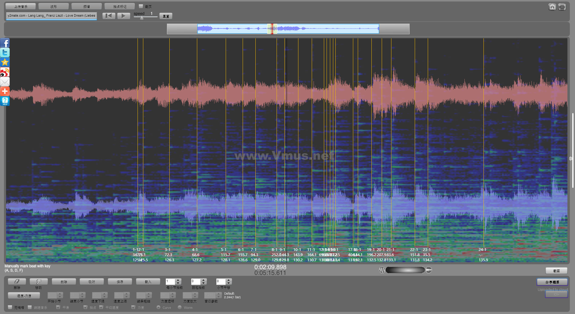
Task: Click the 保存 save button
Action: (120, 282)
